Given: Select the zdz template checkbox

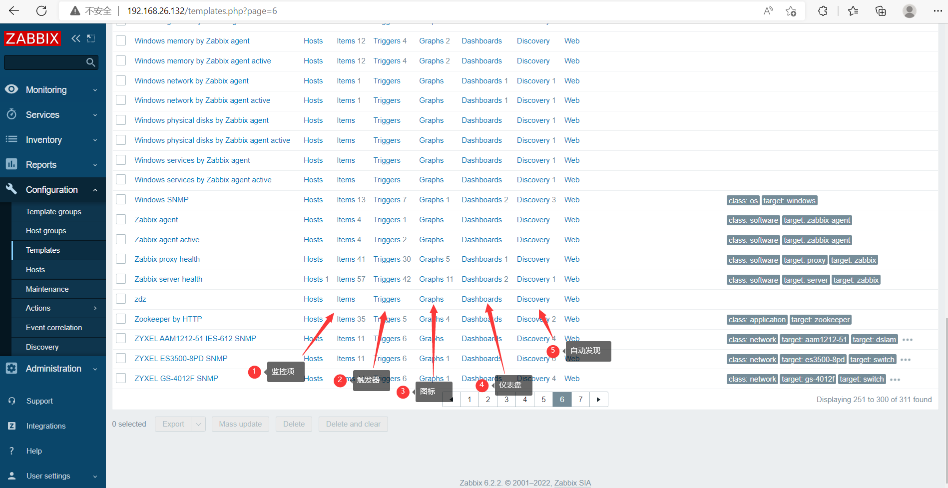Looking at the screenshot, I should click(x=121, y=299).
